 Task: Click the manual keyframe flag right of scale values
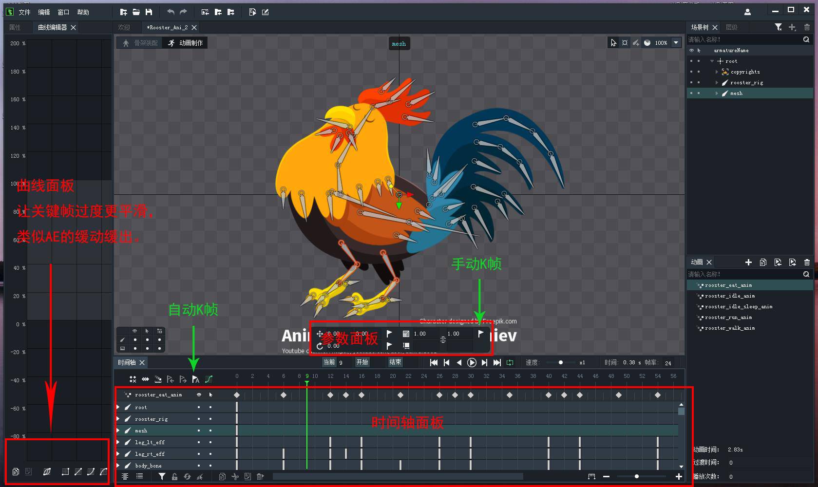[481, 334]
